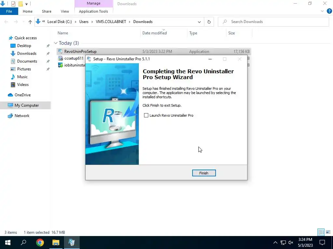333x249 pixels.
Task: Switch to large icons view
Action: 328,232
